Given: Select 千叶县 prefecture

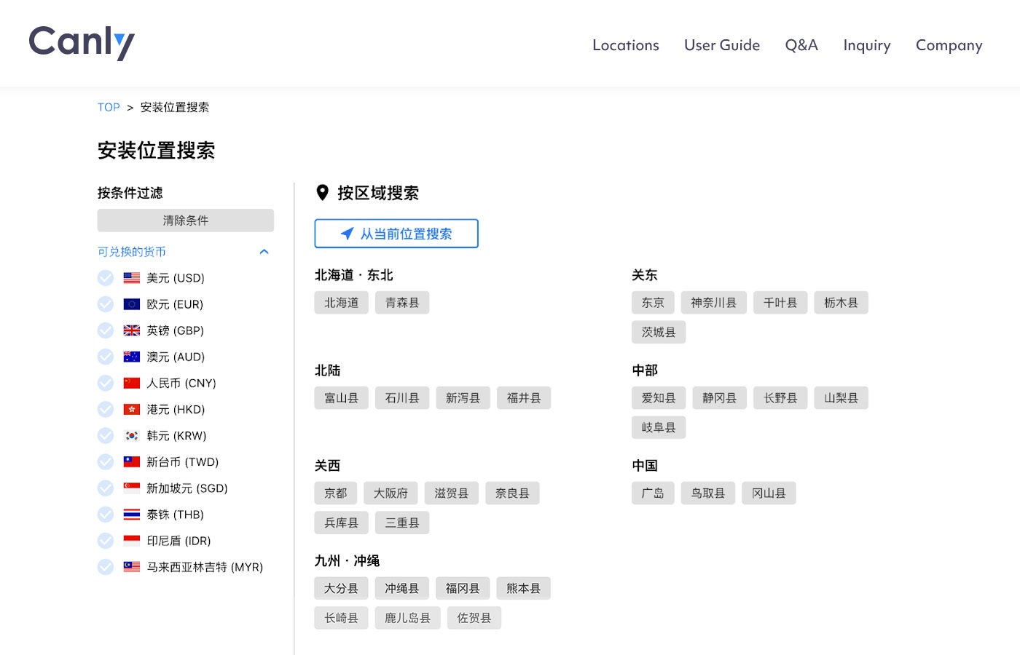Looking at the screenshot, I should click(780, 303).
